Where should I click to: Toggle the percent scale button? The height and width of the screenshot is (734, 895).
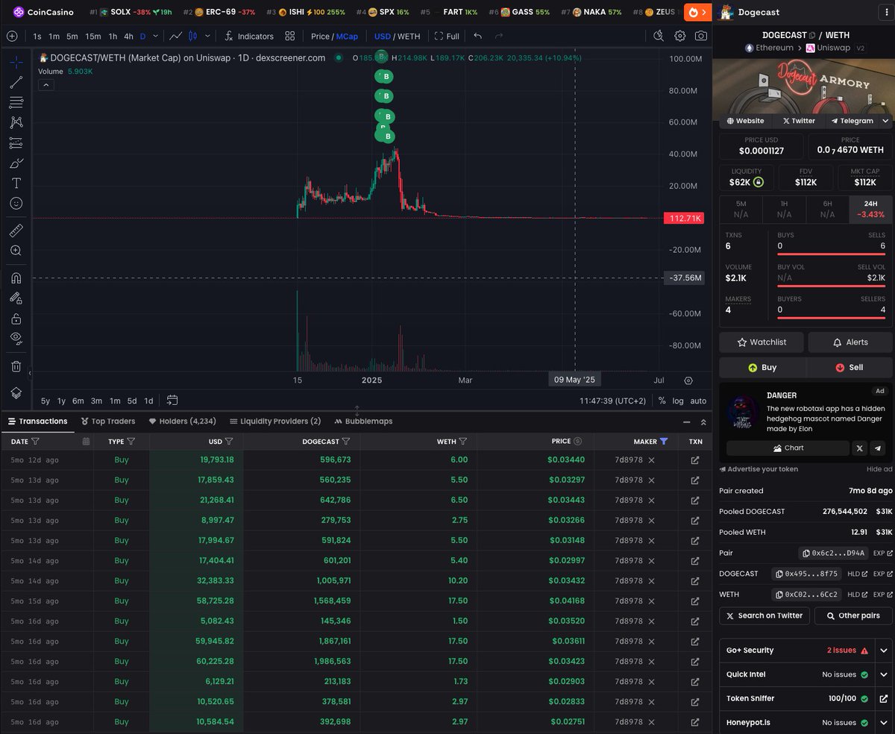pyautogui.click(x=662, y=401)
